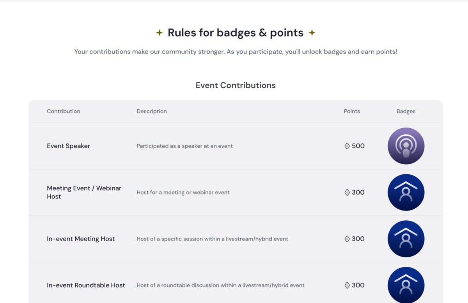Click the sparkle star right of the heading
The height and width of the screenshot is (303, 468).
[312, 33]
